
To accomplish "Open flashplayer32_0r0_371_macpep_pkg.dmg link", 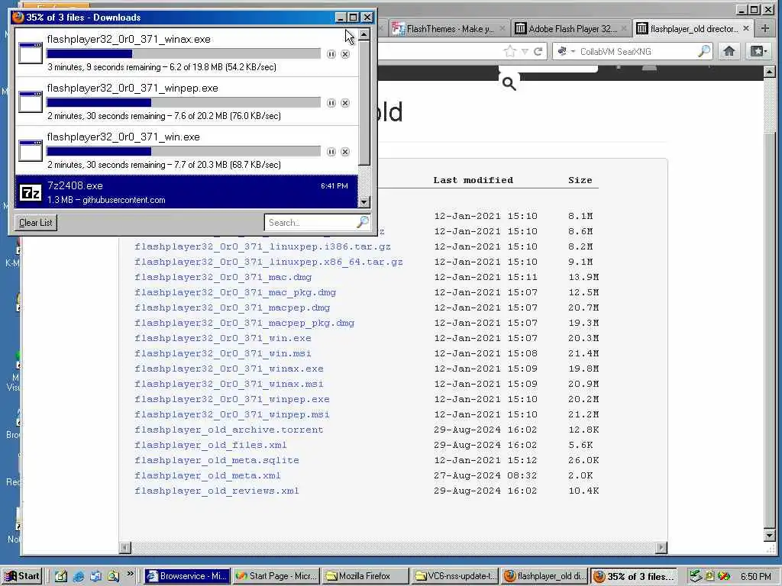I will [x=244, y=323].
